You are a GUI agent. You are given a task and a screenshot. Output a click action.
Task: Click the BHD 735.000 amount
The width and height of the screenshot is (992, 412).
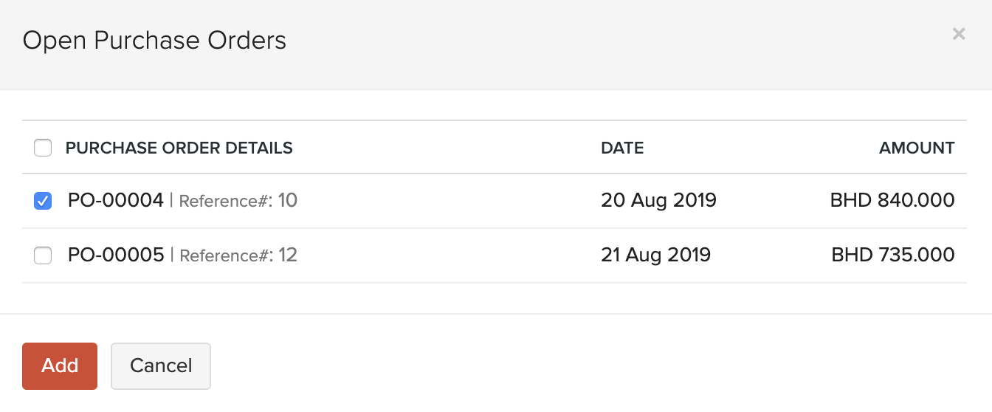tap(893, 255)
